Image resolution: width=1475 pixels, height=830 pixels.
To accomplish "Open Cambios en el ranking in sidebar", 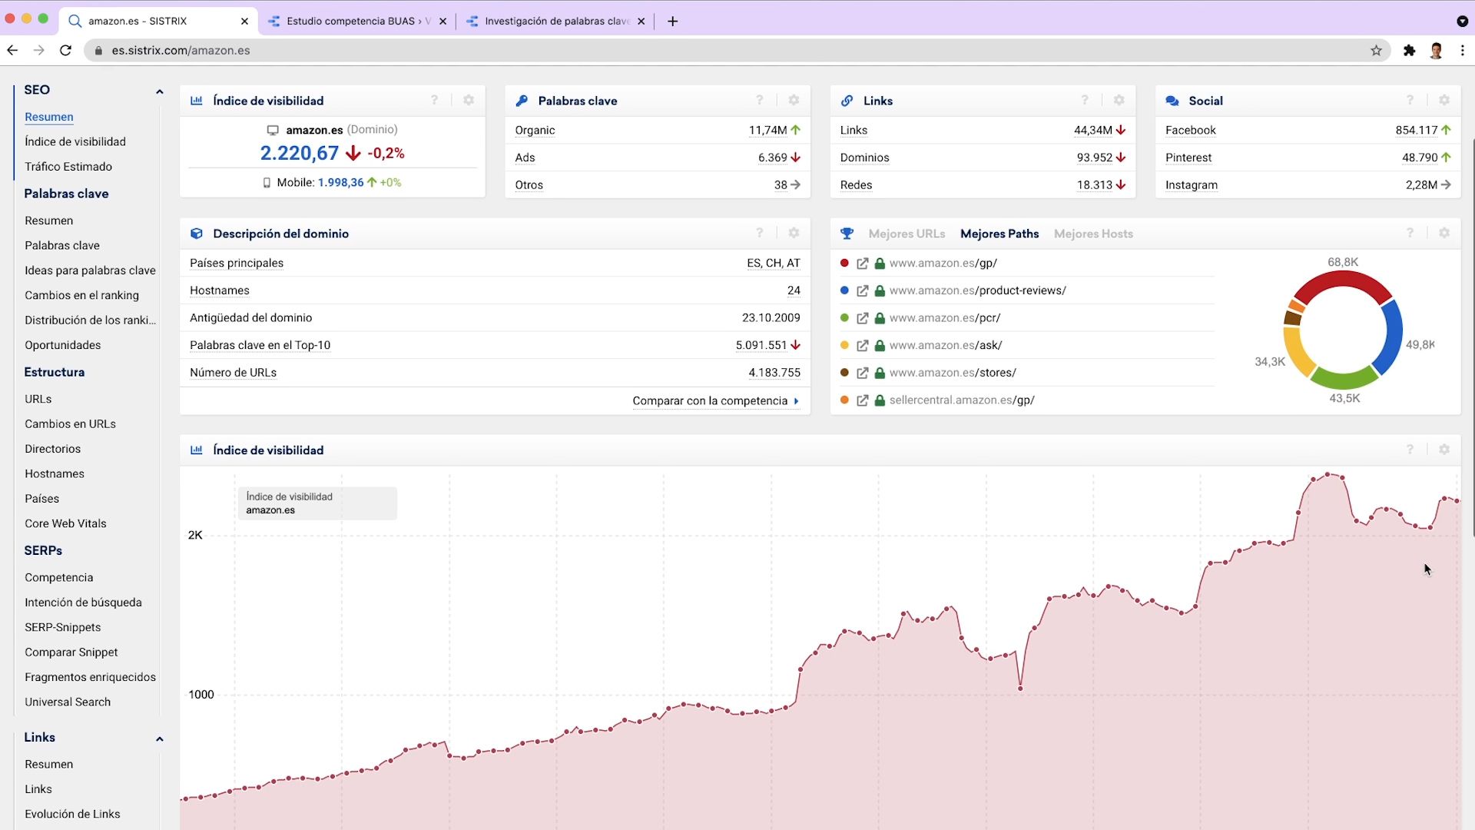I will pyautogui.click(x=81, y=295).
